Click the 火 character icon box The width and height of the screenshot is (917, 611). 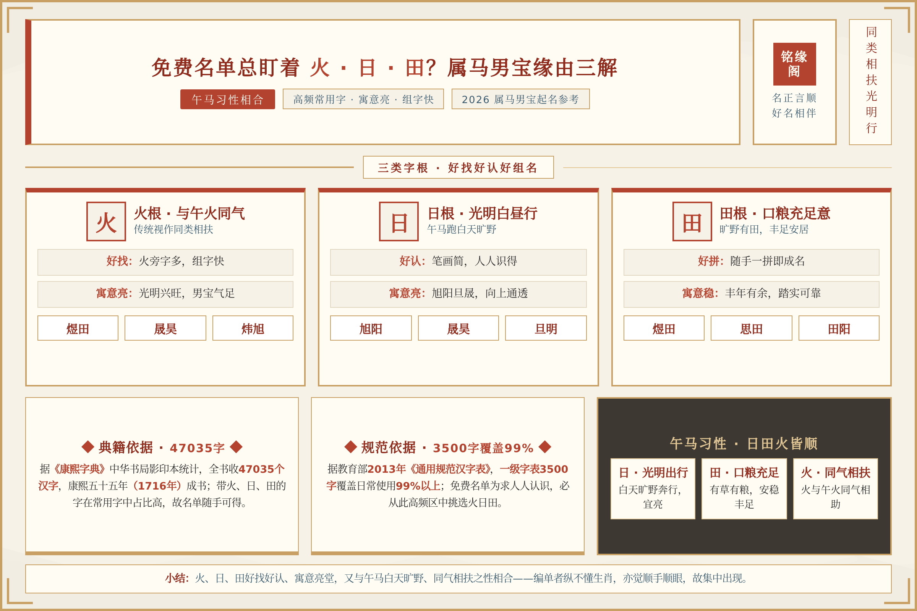pos(106,221)
